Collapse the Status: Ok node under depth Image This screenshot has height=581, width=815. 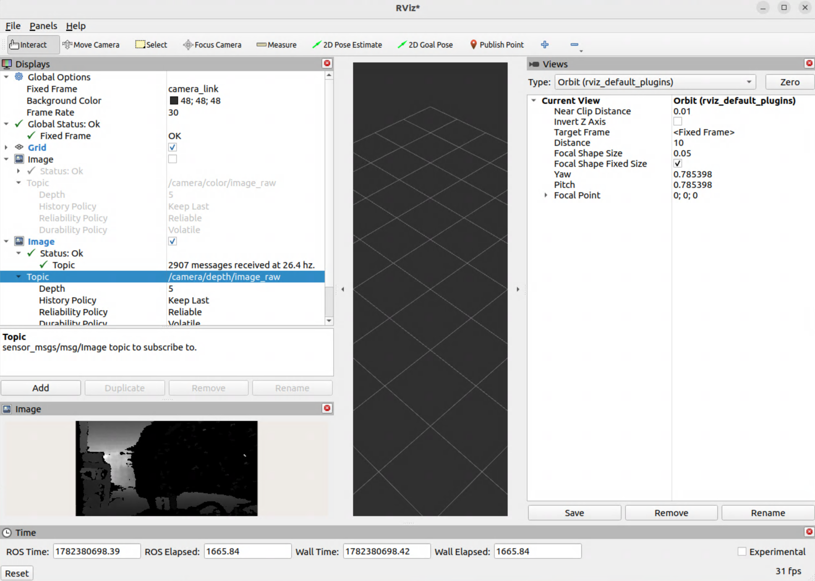pyautogui.click(x=19, y=253)
